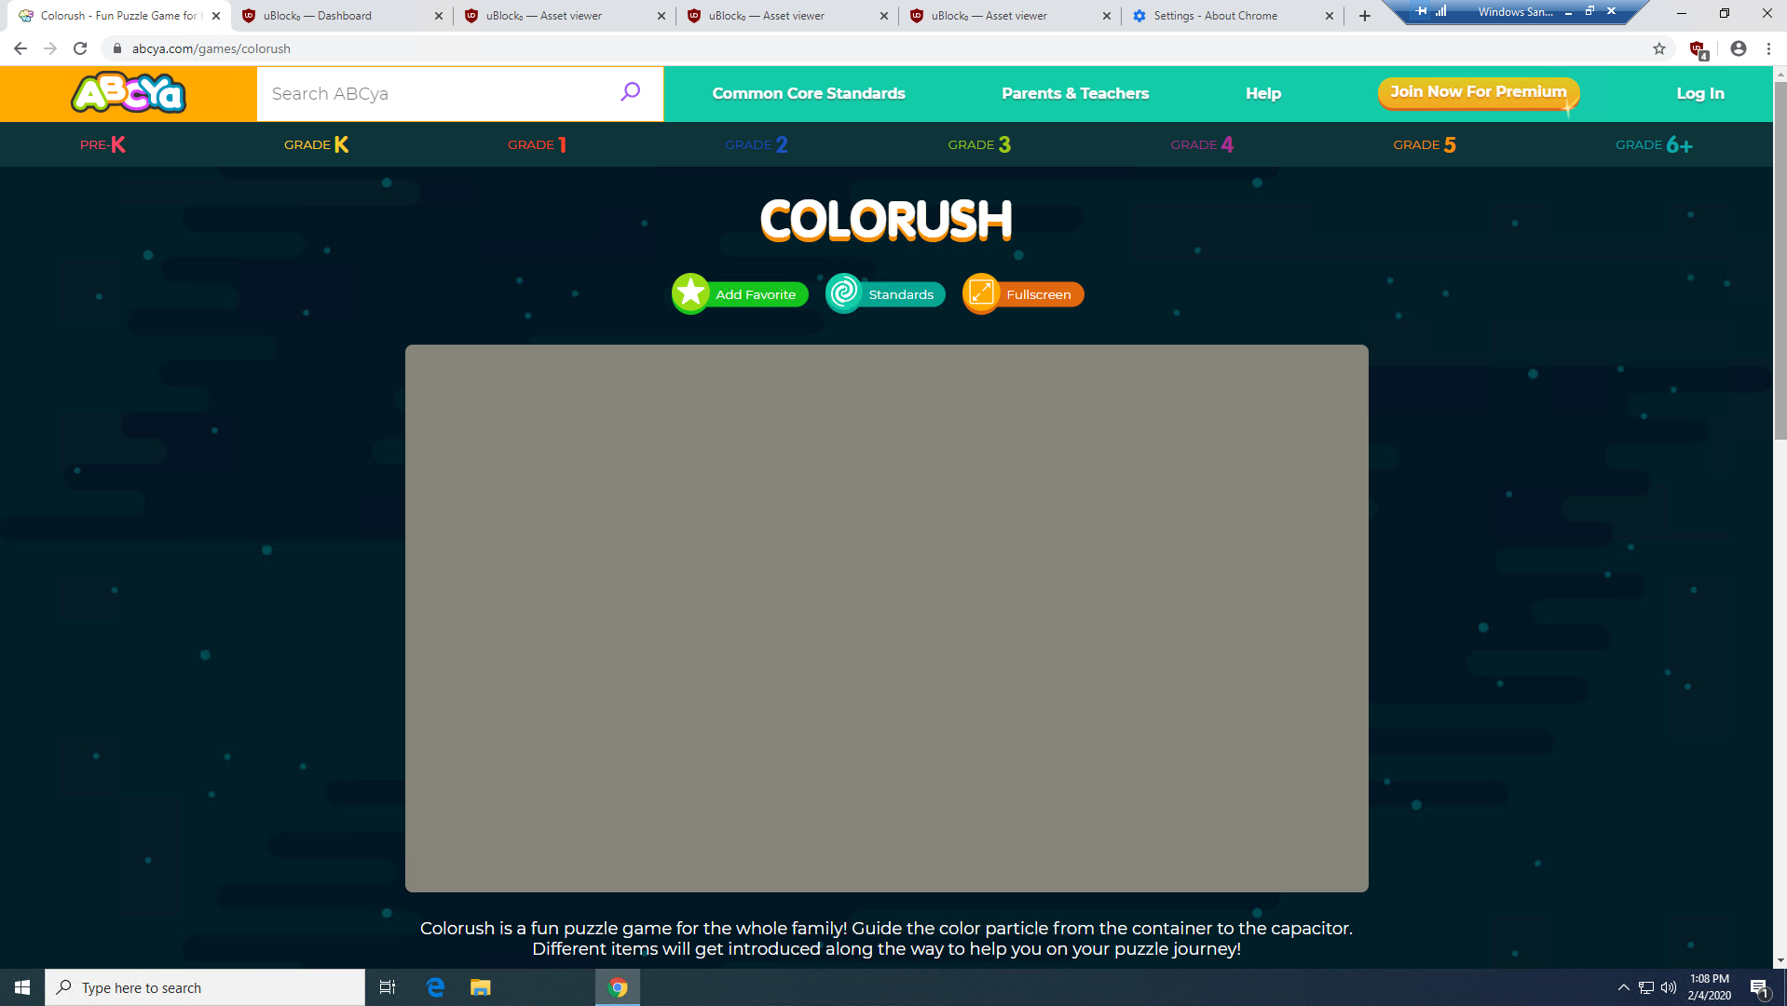Open the Action Center notifications icon
This screenshot has height=1006, width=1787.
coord(1759,988)
